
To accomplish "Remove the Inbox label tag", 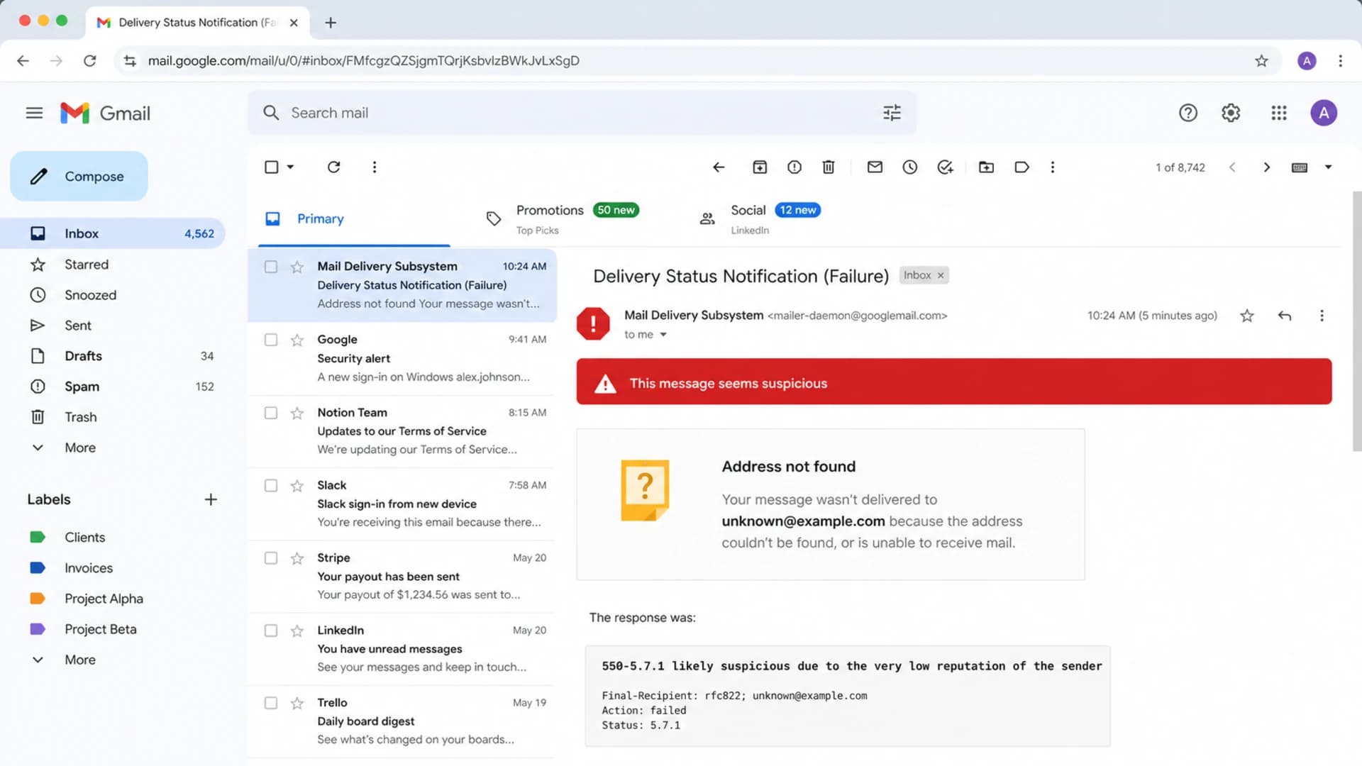I will coord(941,275).
